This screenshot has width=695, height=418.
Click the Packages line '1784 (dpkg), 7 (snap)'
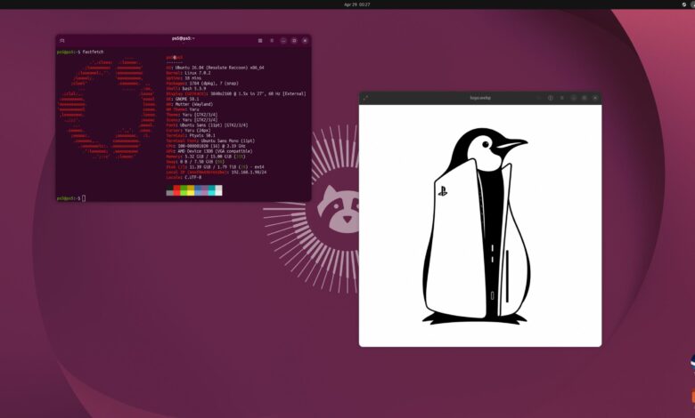pos(214,84)
